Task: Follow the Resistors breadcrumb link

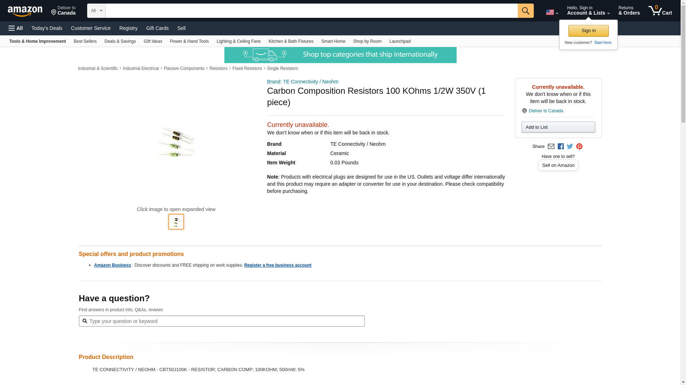Action: pyautogui.click(x=218, y=68)
